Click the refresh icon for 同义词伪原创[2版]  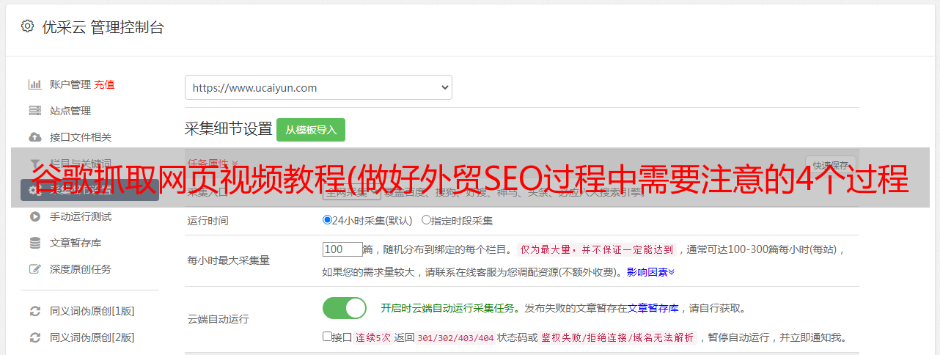tap(34, 337)
